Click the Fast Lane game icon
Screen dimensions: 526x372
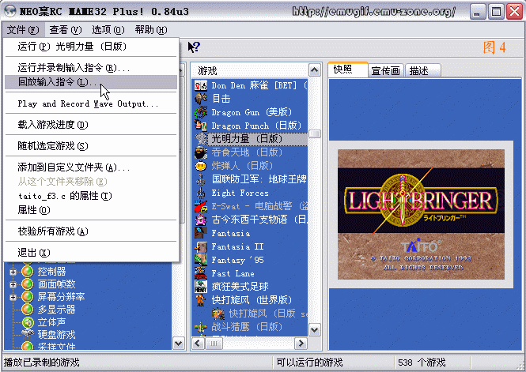coord(201,273)
